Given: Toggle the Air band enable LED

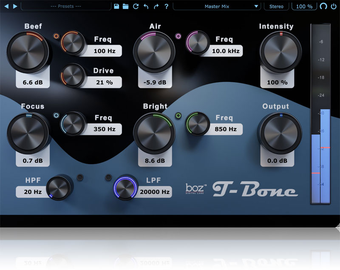Looking at the screenshot, I should coord(178,37).
